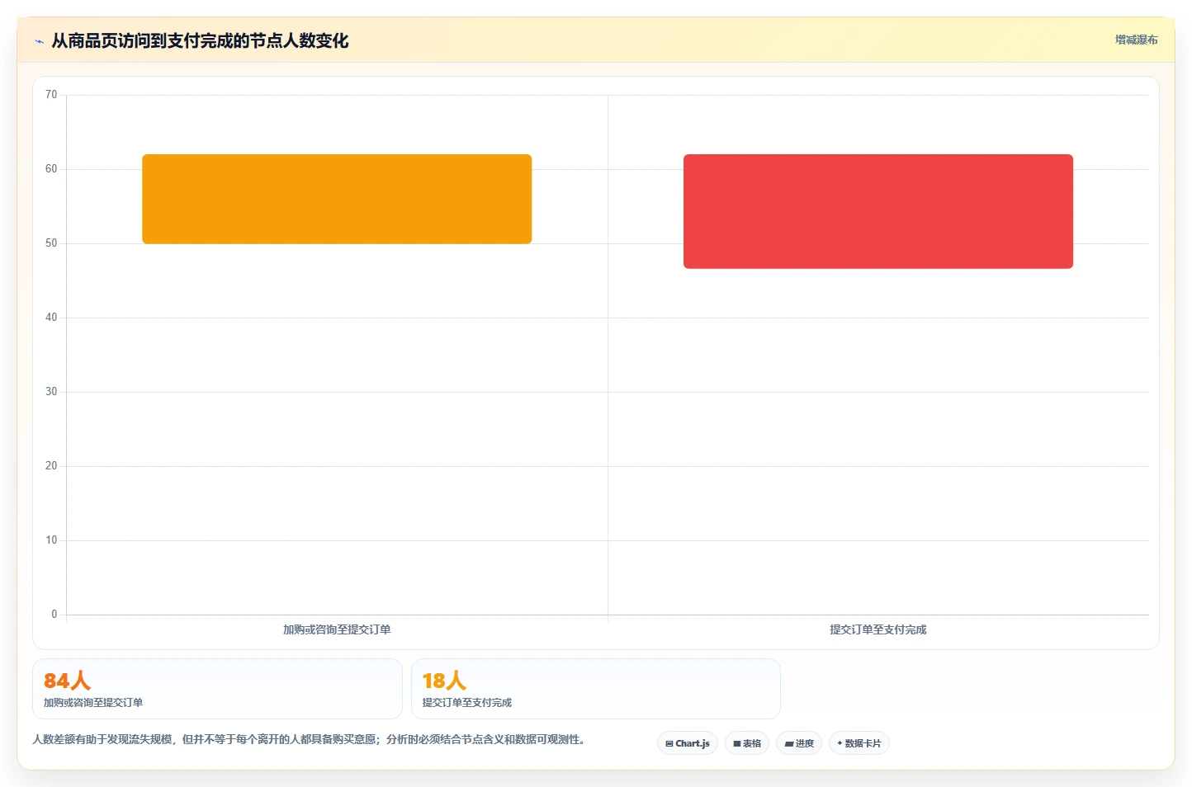The width and height of the screenshot is (1192, 787).
Task: Open the 18人 stat card
Action: click(x=596, y=689)
